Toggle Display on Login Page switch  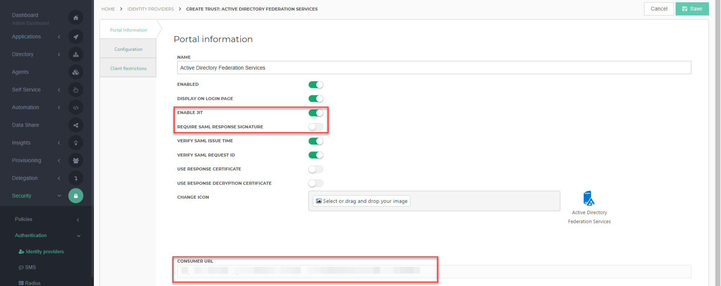[316, 99]
